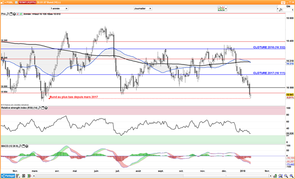Maximize the MACD indicator panel

tap(23, 146)
